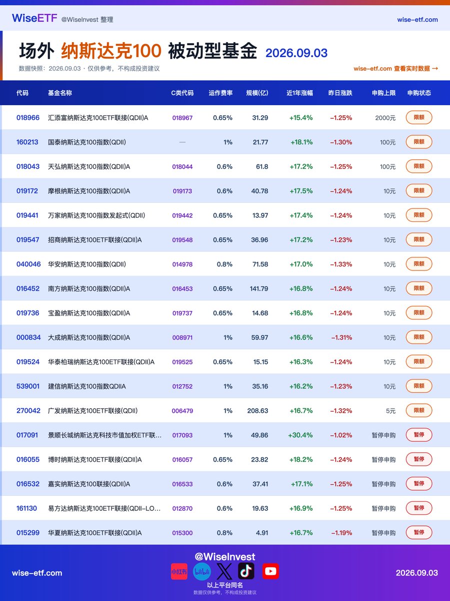This screenshot has width=450, height=601.
Task: Open wise-etf.com link in top header
Action: coord(417,20)
